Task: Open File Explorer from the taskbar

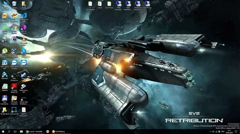Action: [x=21, y=131]
